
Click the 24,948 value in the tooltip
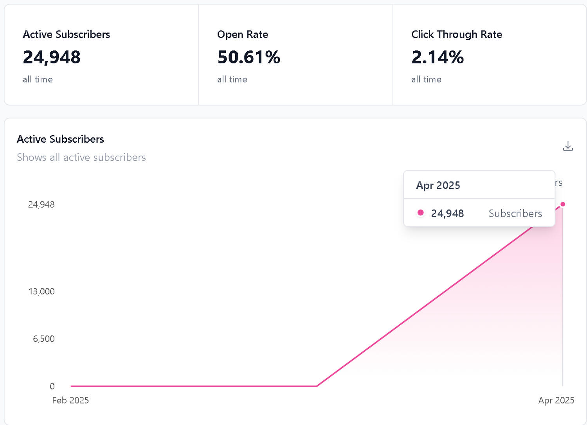click(447, 213)
